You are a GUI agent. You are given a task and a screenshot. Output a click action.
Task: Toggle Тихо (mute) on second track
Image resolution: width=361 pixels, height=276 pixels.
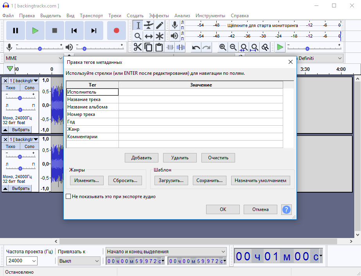(11, 146)
